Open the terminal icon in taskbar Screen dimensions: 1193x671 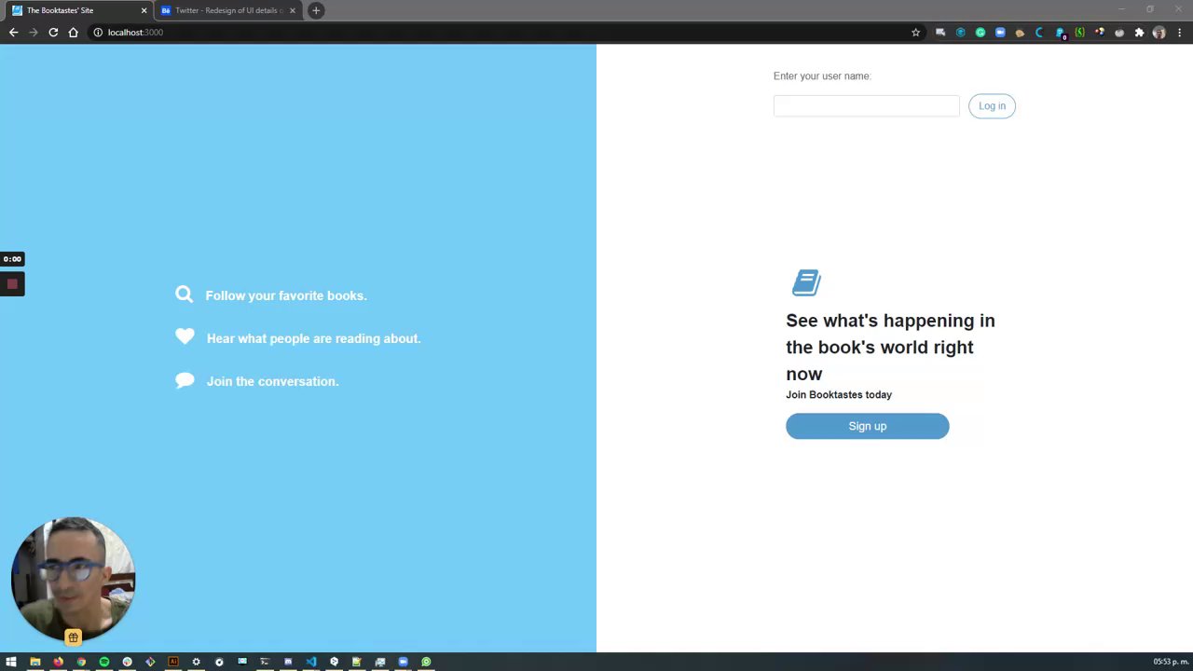[x=265, y=662]
